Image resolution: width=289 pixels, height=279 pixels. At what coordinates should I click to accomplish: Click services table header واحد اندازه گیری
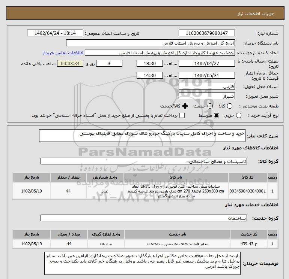[x=106, y=234]
